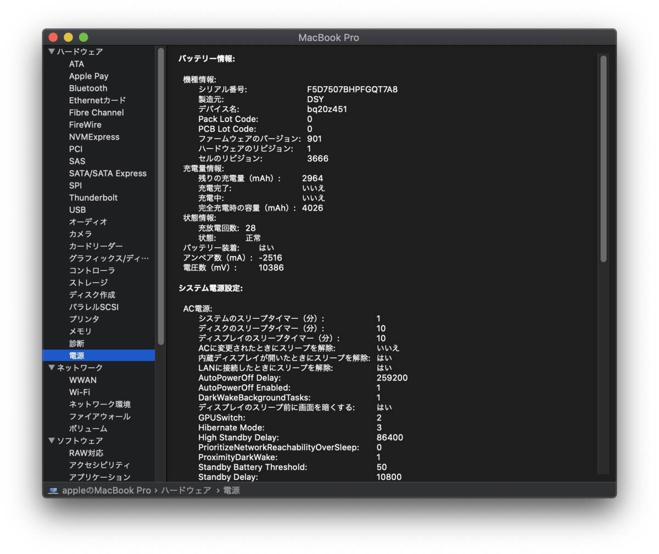This screenshot has width=659, height=554.
Task: Click the システム電源設定 heading
Action: click(x=210, y=288)
